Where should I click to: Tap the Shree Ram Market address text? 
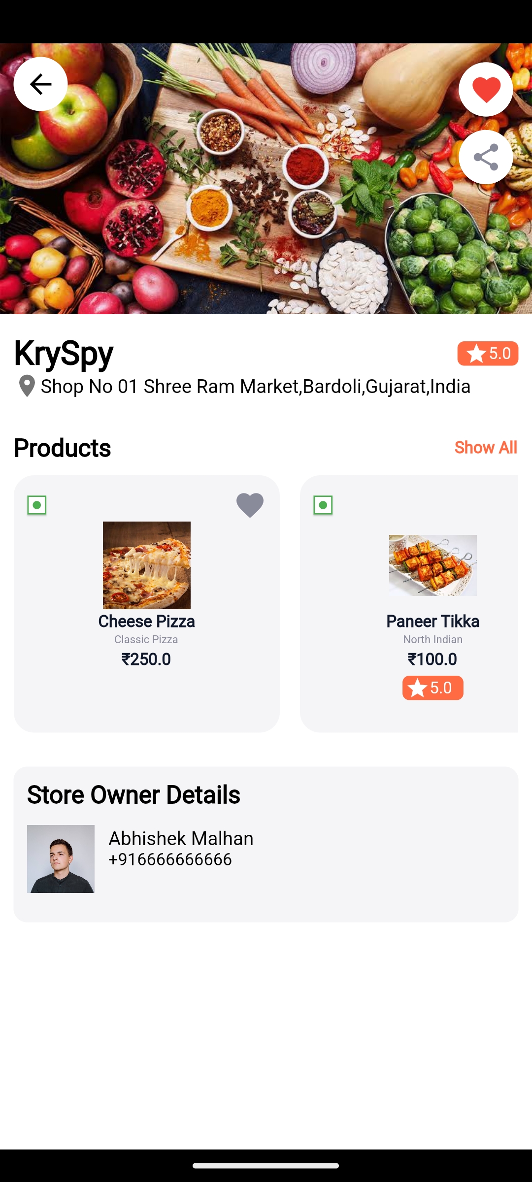coord(255,387)
